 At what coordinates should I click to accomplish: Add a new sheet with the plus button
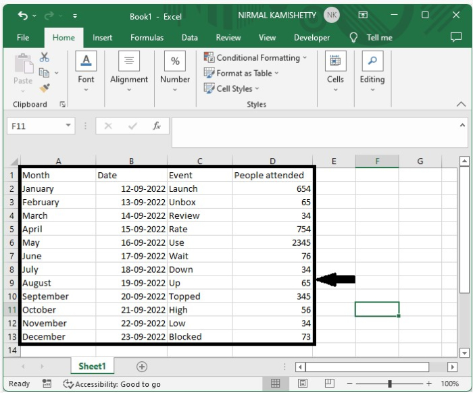point(142,367)
